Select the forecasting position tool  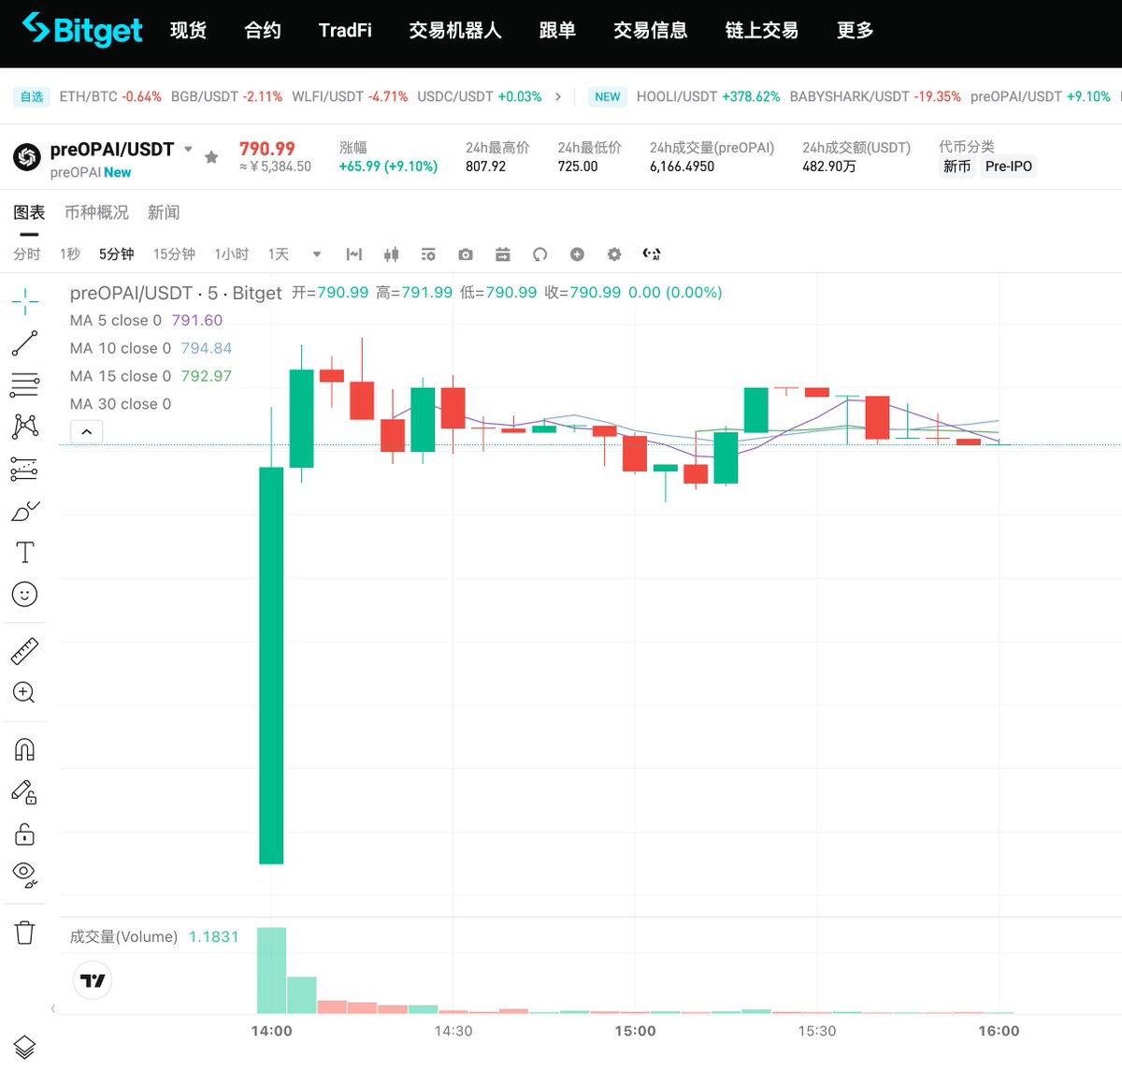pyautogui.click(x=25, y=469)
